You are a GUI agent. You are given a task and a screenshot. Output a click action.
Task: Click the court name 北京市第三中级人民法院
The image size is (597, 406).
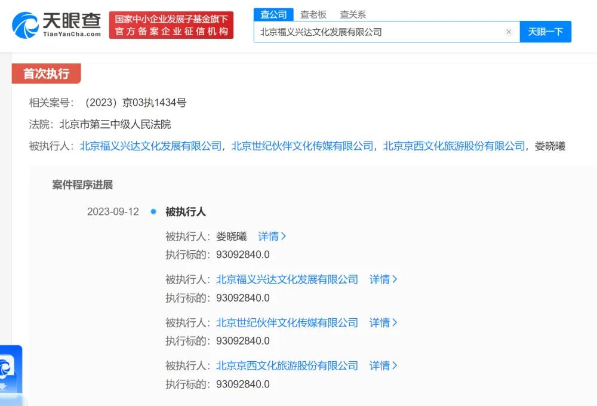tap(115, 124)
